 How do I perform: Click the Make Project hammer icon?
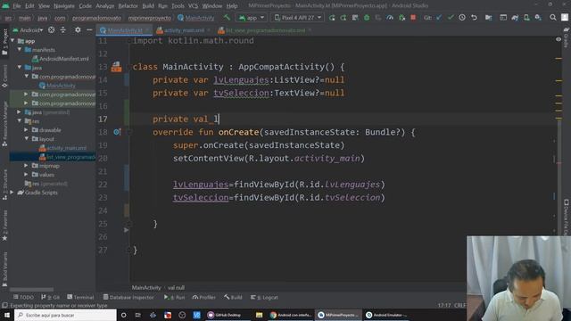coord(227,18)
